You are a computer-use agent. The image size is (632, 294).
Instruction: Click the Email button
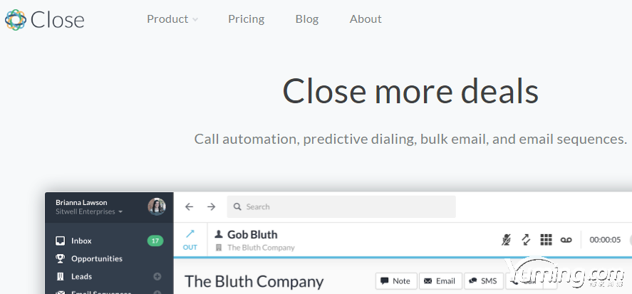point(440,281)
